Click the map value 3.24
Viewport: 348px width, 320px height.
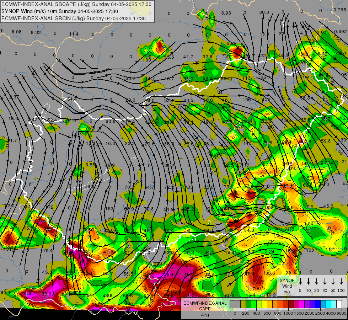[270, 252]
